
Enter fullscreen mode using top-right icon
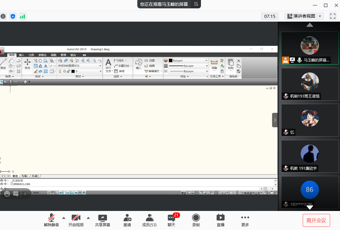[333, 16]
